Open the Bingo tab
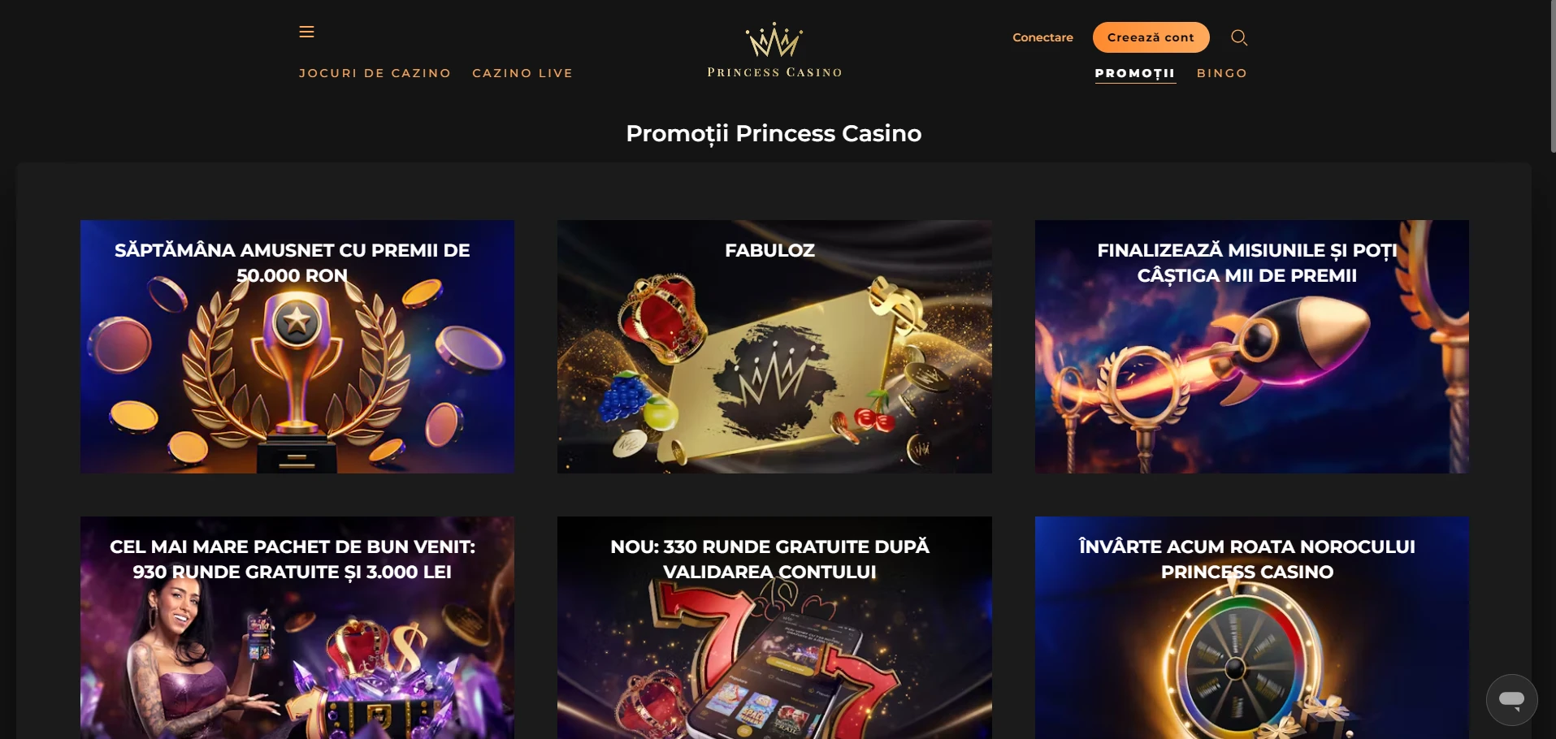Viewport: 1556px width, 739px height. (1222, 73)
